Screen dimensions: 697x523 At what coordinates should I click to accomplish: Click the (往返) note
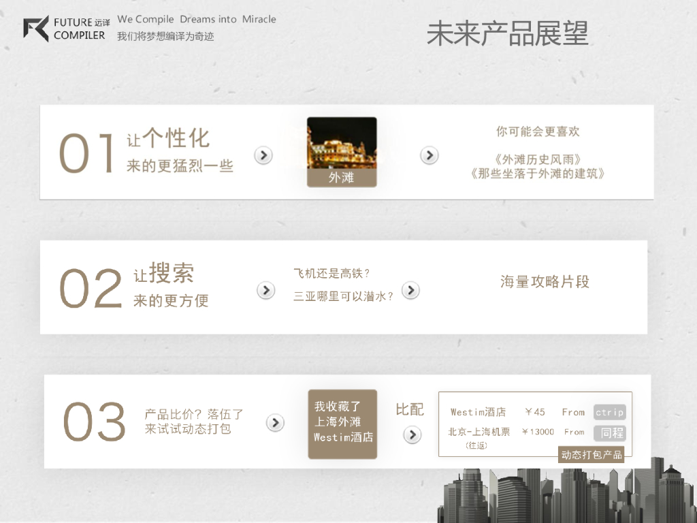(x=476, y=445)
